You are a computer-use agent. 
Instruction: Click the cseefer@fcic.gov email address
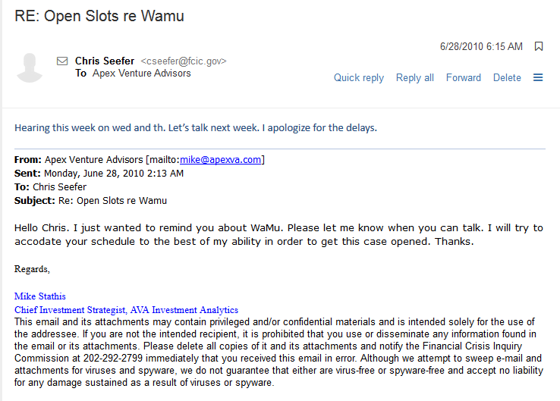pos(184,61)
